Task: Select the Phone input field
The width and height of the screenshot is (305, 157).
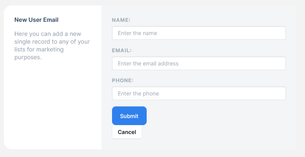Action: [199, 93]
